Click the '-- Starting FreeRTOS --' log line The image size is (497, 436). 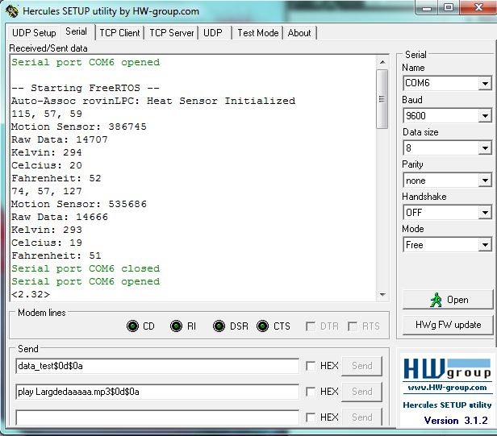[x=86, y=88]
